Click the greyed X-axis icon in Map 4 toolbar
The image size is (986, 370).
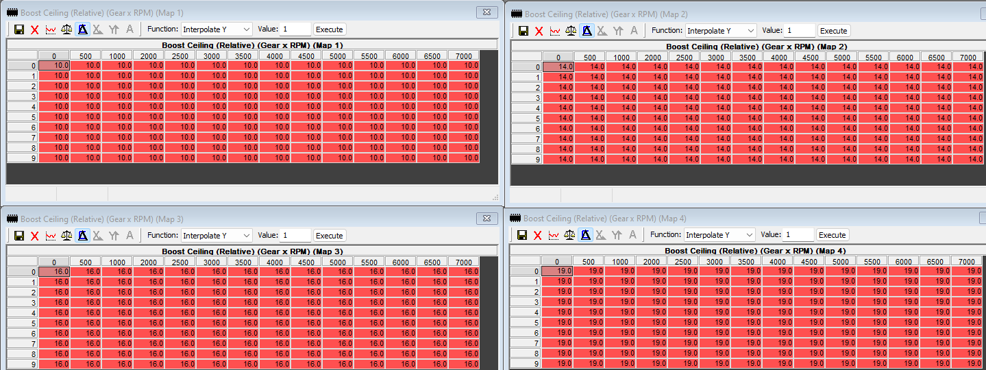601,235
